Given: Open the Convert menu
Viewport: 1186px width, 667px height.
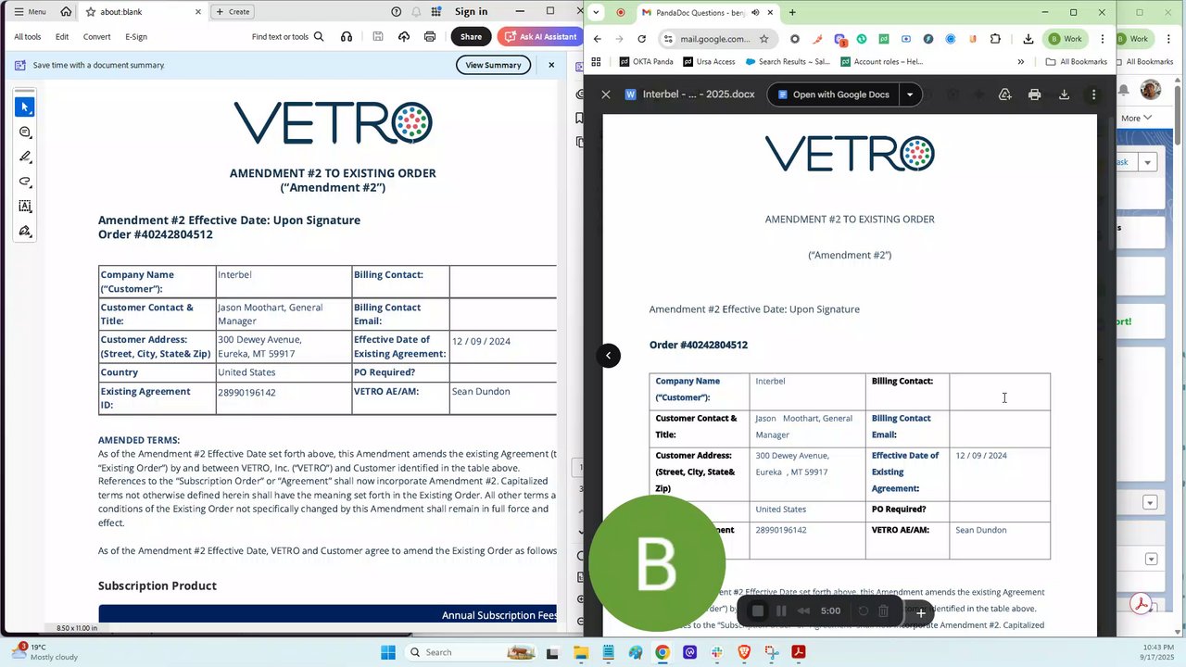Looking at the screenshot, I should (x=96, y=37).
